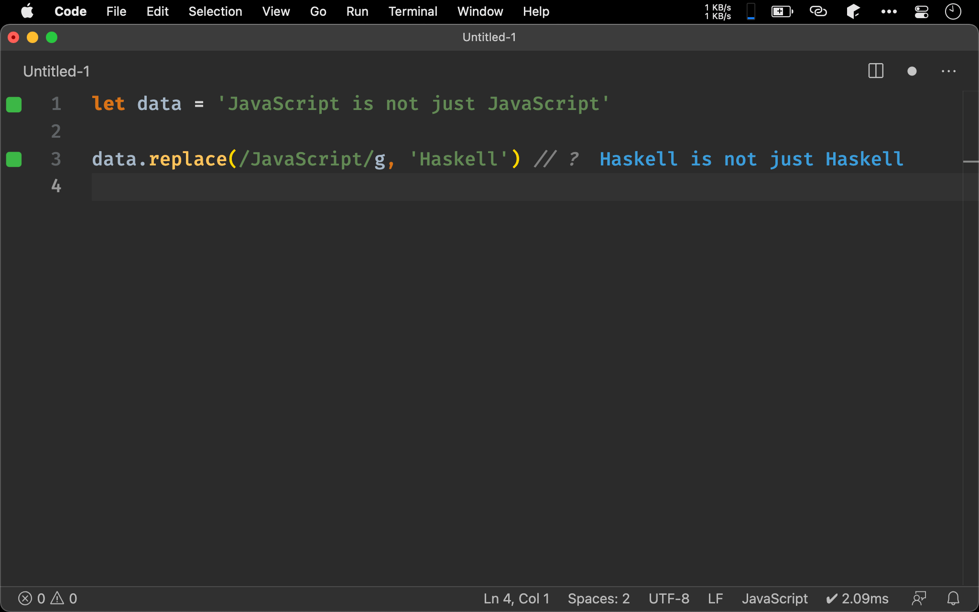Screen dimensions: 979x612
Task: Open notifications bell in status bar
Action: (953, 598)
